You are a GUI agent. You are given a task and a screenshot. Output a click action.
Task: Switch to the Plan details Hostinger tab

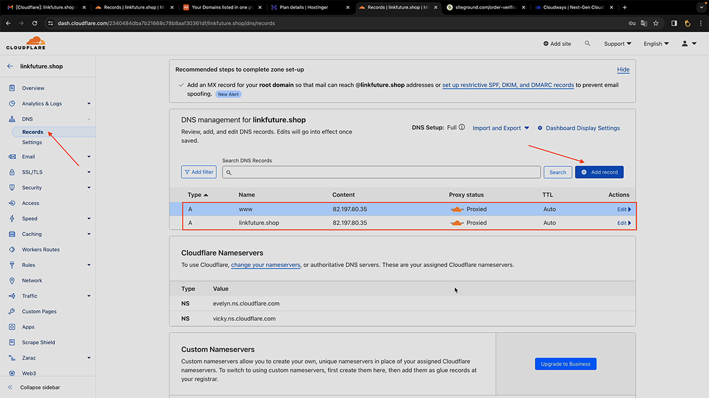click(x=309, y=8)
